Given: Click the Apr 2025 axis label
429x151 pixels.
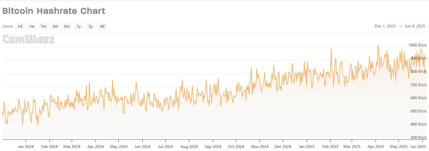Looking at the screenshot, I should point(376,146).
